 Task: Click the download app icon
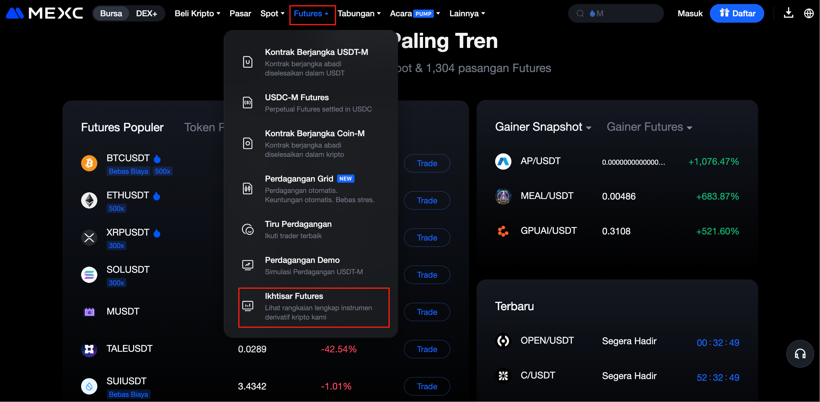click(788, 13)
